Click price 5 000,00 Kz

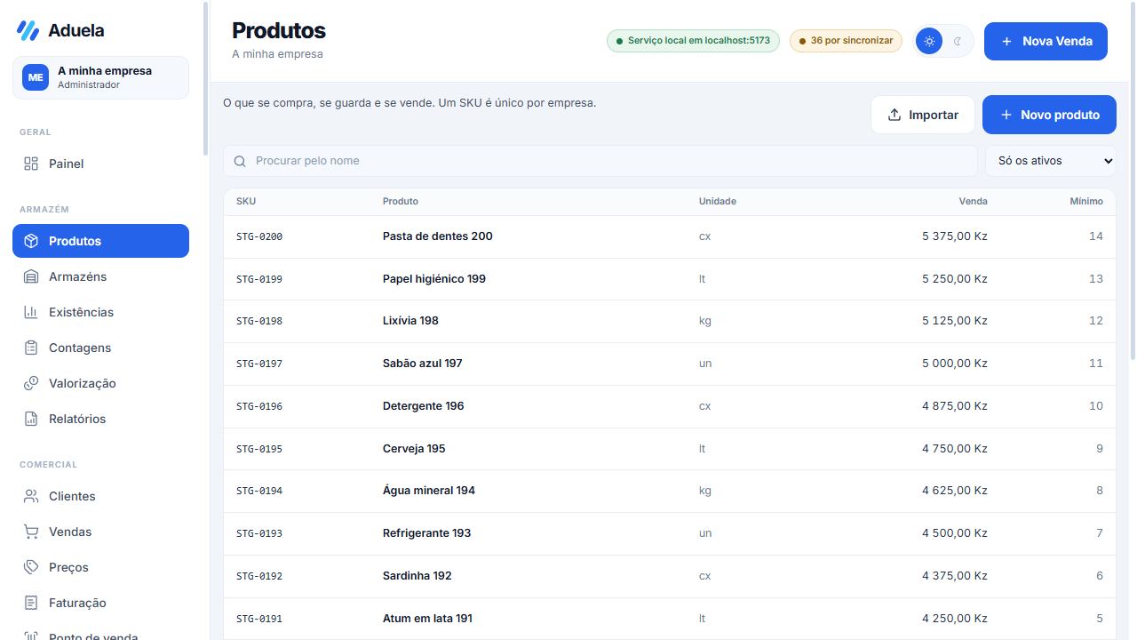click(955, 364)
